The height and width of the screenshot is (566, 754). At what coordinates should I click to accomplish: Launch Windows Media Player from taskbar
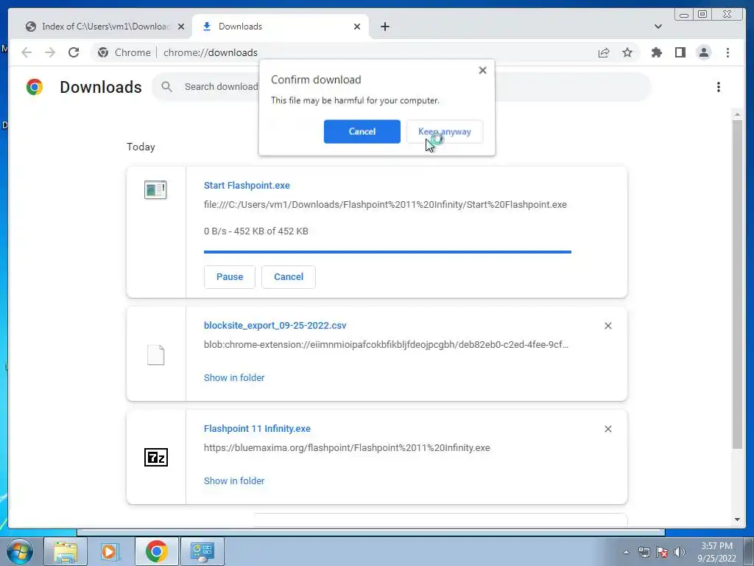pyautogui.click(x=110, y=551)
